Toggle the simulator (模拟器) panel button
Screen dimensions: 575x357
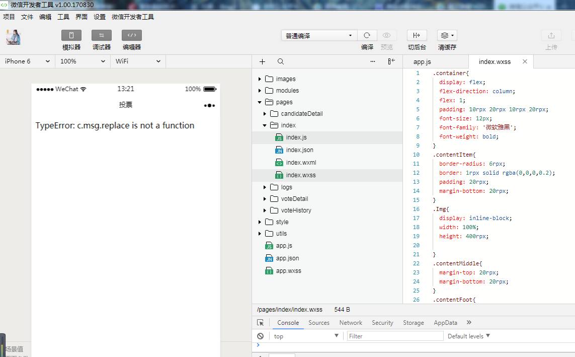tap(71, 35)
